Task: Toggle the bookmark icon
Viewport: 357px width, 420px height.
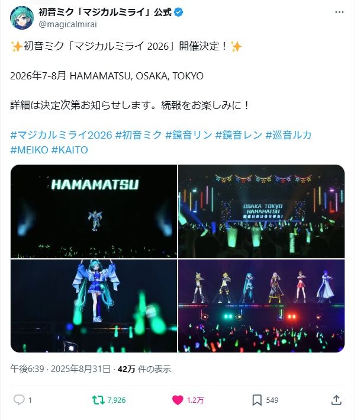Action: click(x=257, y=400)
